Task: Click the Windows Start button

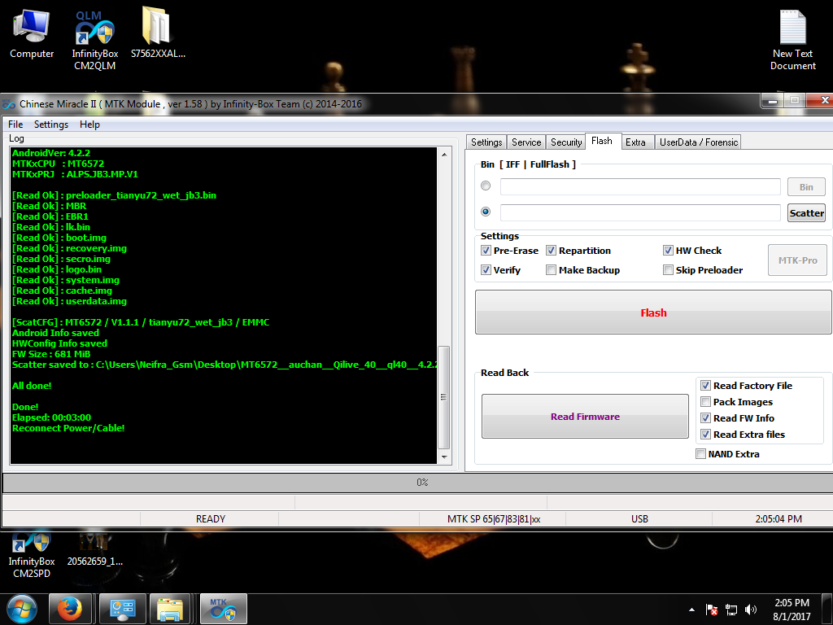Action: 21,609
